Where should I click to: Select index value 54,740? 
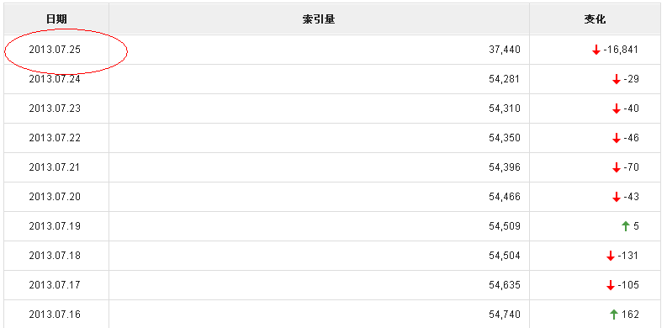(x=505, y=315)
